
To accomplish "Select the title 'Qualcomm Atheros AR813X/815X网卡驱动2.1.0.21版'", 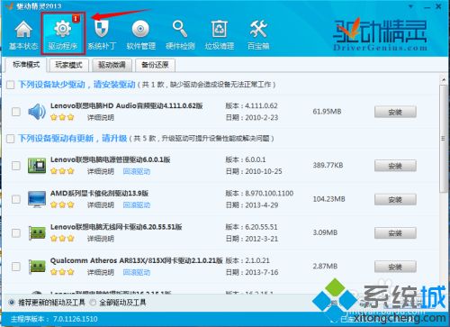I will coord(136,260).
